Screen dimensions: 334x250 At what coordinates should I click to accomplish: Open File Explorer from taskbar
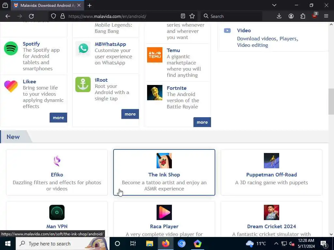coord(149,243)
